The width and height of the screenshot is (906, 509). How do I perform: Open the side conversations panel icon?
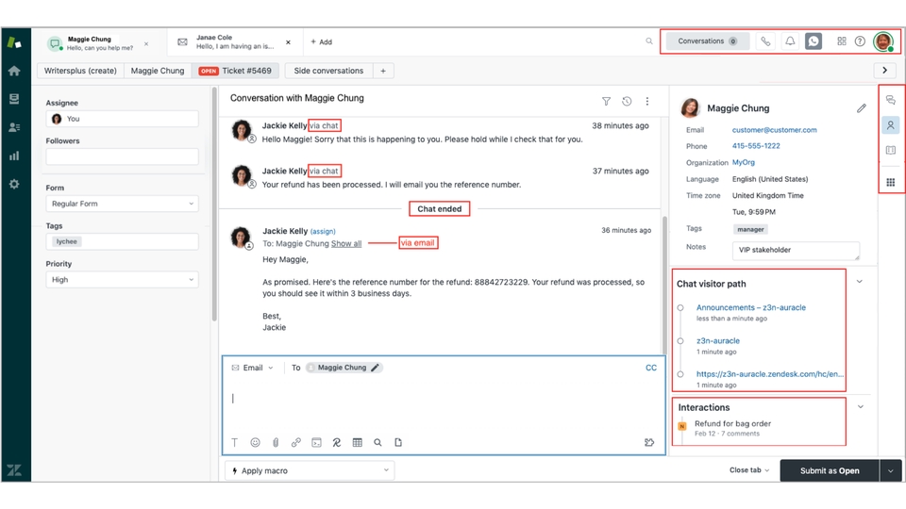point(890,100)
